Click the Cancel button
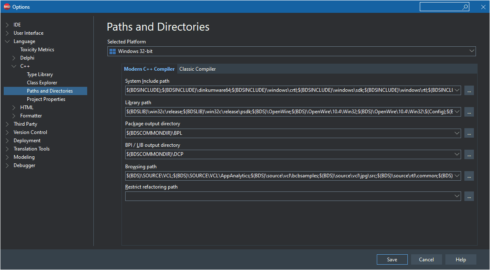490x270 pixels. tap(426, 259)
